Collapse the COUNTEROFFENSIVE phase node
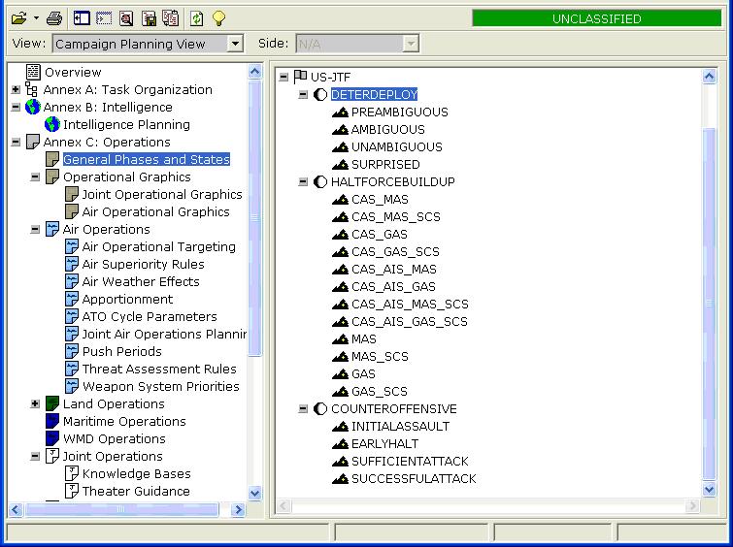The width and height of the screenshot is (733, 547). tap(303, 409)
